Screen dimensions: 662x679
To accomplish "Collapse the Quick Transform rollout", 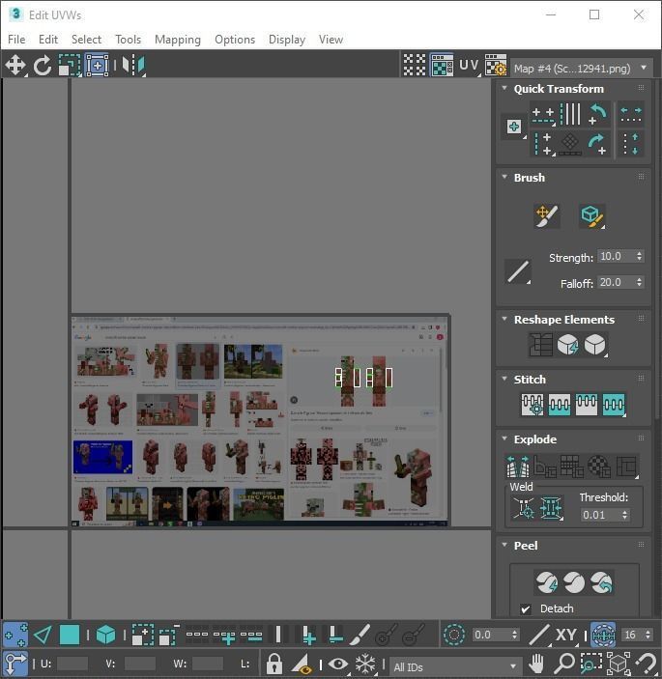I will (x=504, y=88).
